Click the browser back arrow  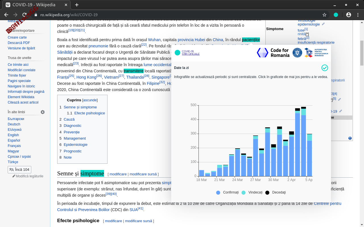[x=6, y=15]
